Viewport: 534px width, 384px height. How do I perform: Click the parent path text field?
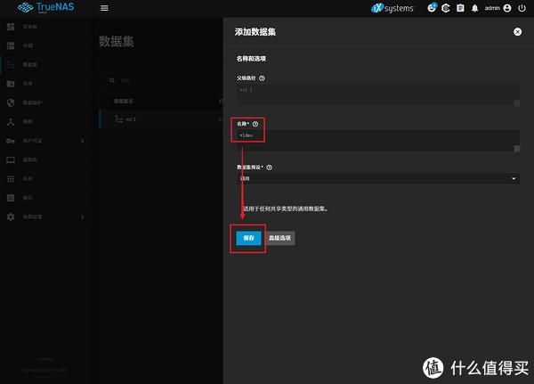click(x=378, y=94)
